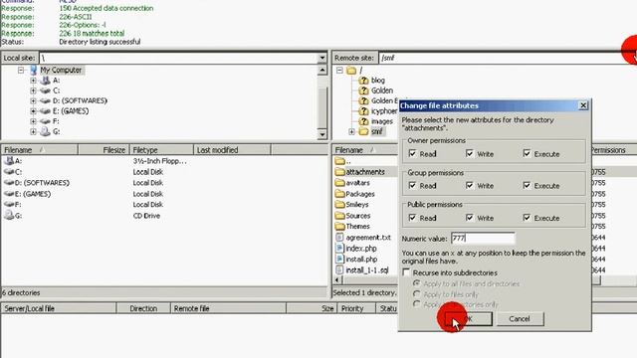Sort local list by Filetype column
This screenshot has width=637, height=358.
coord(161,150)
